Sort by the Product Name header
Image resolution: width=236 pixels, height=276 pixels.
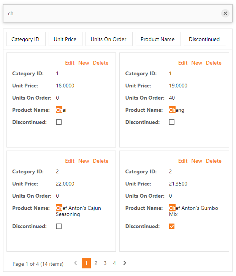[x=158, y=39]
